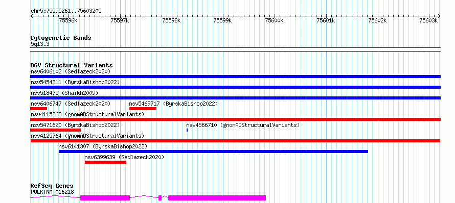Image resolution: width=455 pixels, height=203 pixels.
Task: Click the nsv6141307 (ByrskaBishop2022) label
Action: (x=103, y=146)
